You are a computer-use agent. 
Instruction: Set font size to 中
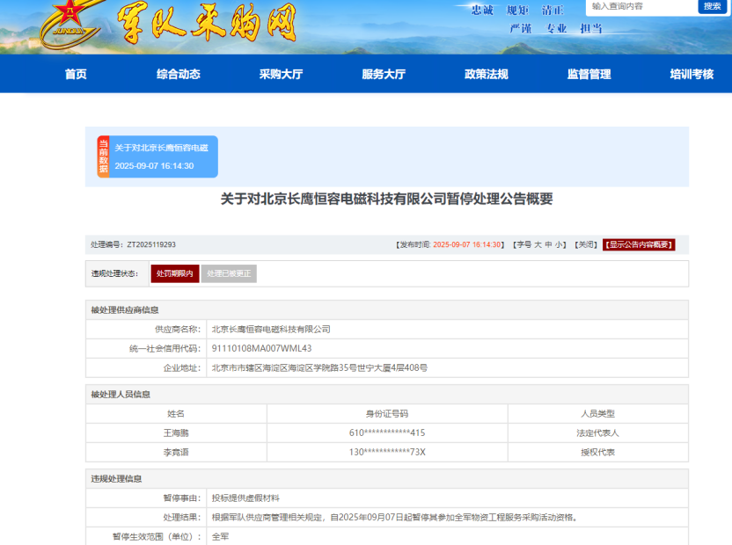[x=548, y=244]
